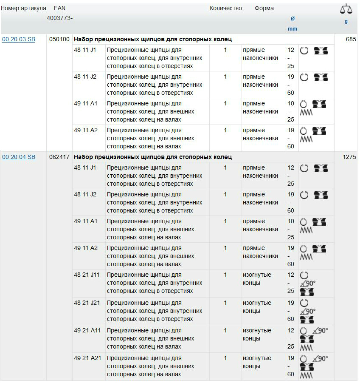
Task: Open the 00 20 04 SB article link
Action: [19, 157]
